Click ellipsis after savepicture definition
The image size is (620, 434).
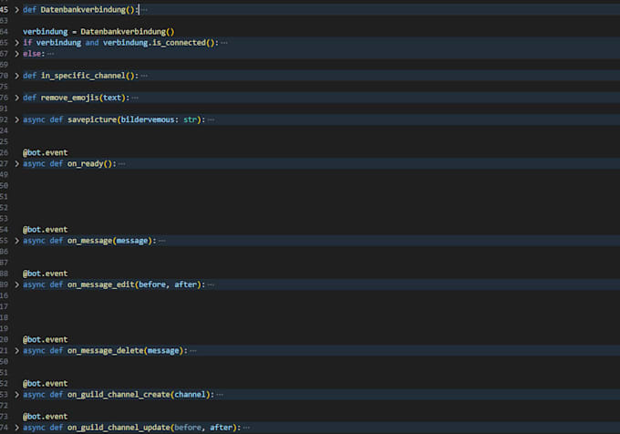(x=212, y=119)
